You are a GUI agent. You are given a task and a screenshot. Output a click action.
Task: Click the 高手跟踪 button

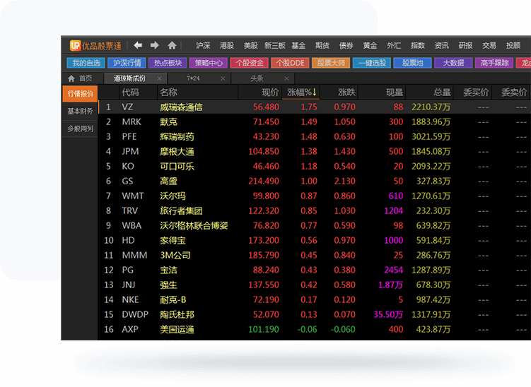click(x=494, y=63)
